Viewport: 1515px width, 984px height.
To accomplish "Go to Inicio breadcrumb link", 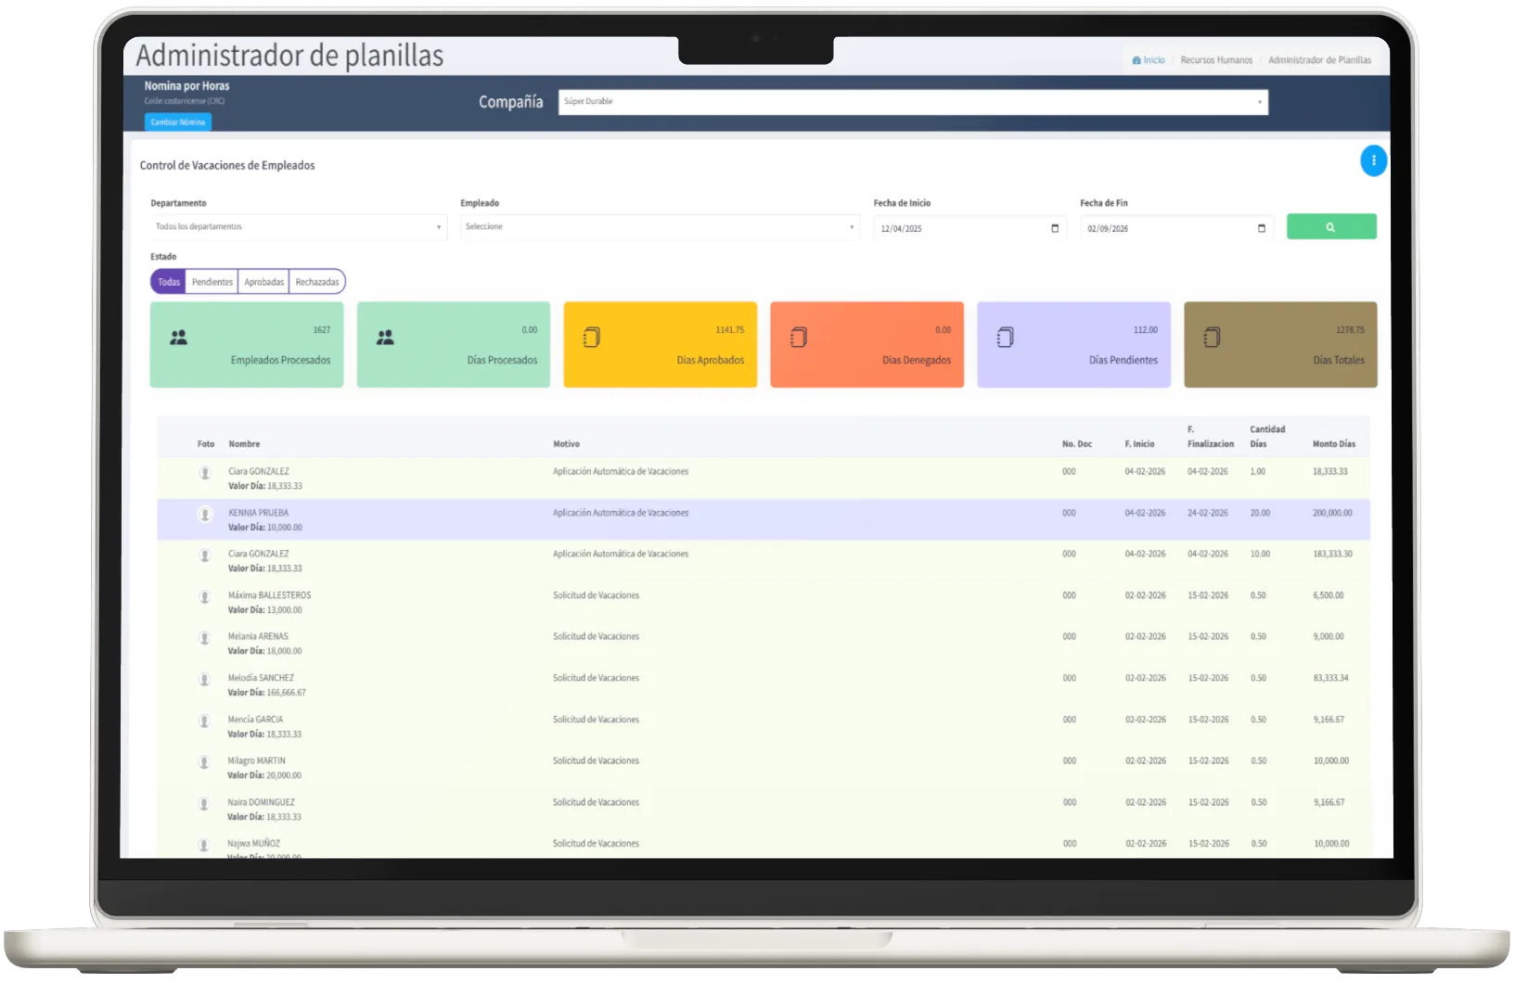I will [x=1149, y=60].
